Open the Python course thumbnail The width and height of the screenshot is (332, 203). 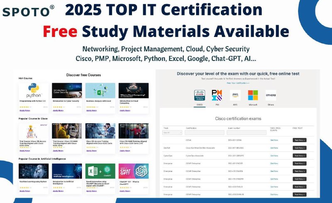(34, 90)
